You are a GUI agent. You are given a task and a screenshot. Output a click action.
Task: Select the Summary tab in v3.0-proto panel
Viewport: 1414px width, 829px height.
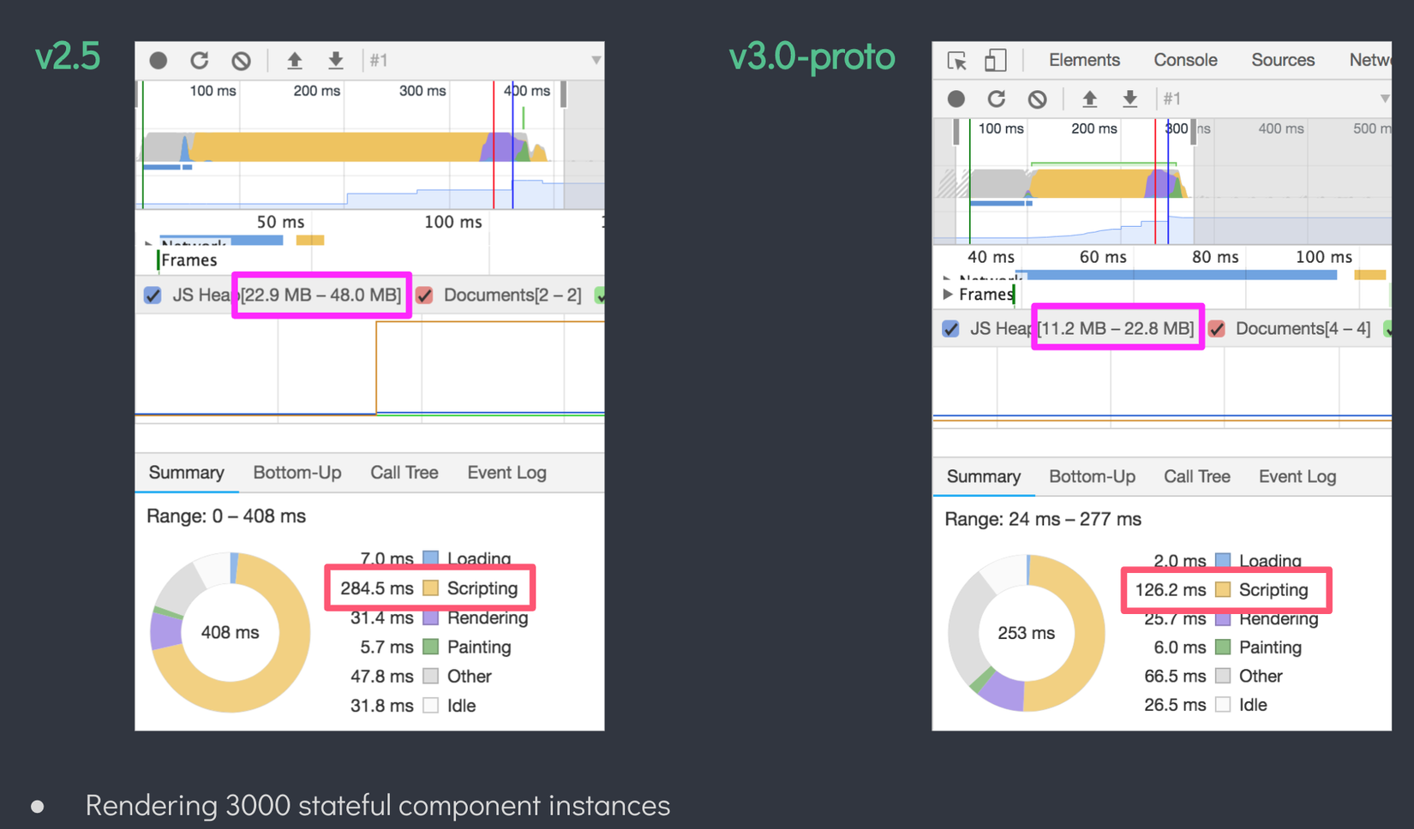point(983,477)
